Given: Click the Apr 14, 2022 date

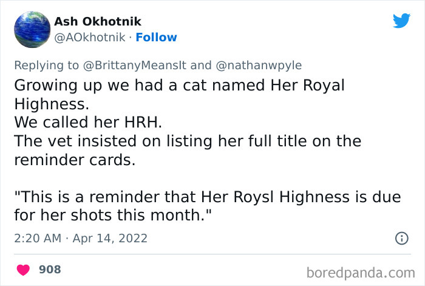Looking at the screenshot, I should click(111, 239).
